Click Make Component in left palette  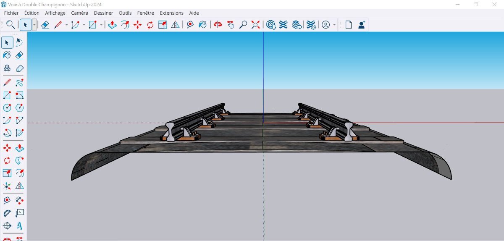click(x=7, y=68)
